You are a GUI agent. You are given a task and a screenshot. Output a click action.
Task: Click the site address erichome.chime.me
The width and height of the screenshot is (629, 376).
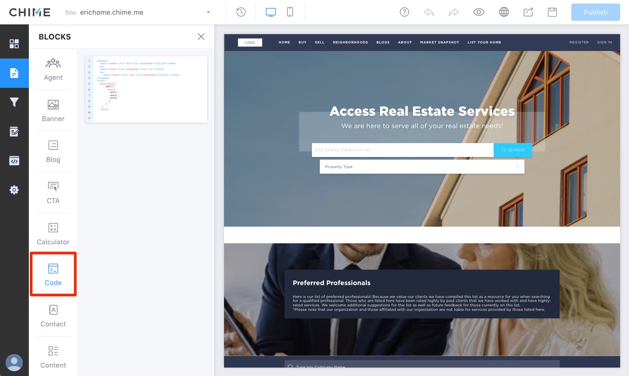click(112, 12)
